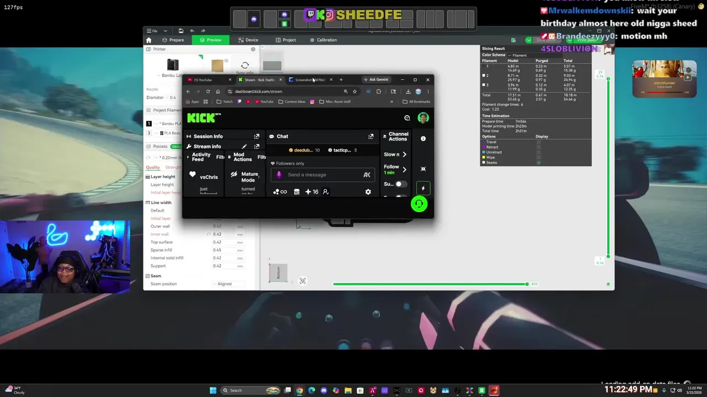Switch to the Screenshot browser tab
This screenshot has width=707, height=397.
[x=309, y=80]
